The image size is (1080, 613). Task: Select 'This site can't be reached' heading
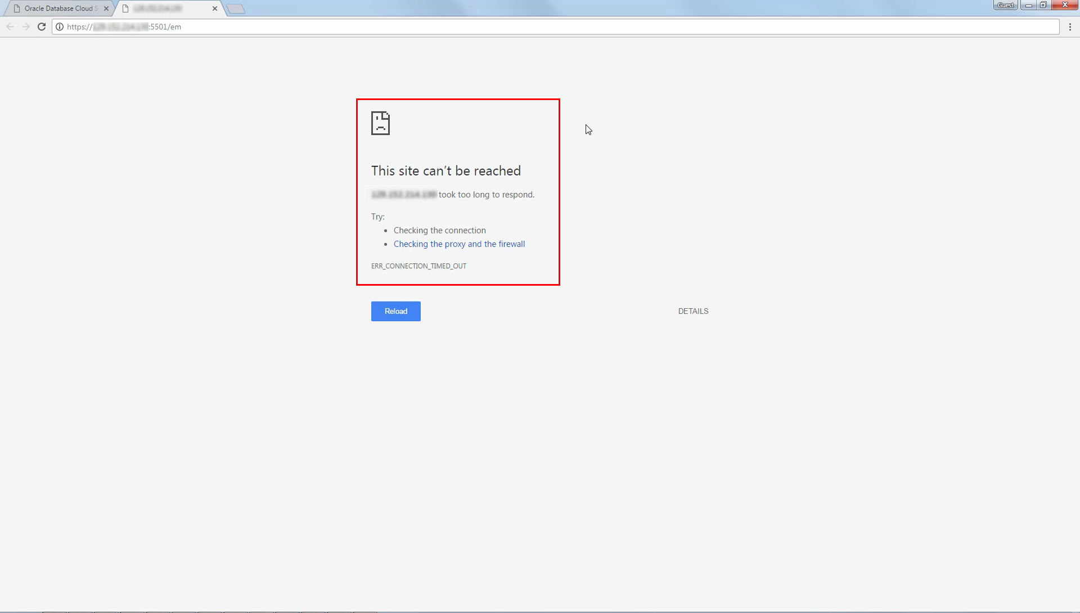coord(446,170)
